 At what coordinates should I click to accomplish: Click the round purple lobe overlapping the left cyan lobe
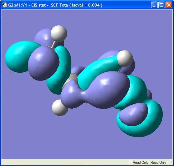pyautogui.click(x=43, y=63)
